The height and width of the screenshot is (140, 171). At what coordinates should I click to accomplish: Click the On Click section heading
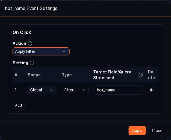coord(22,32)
